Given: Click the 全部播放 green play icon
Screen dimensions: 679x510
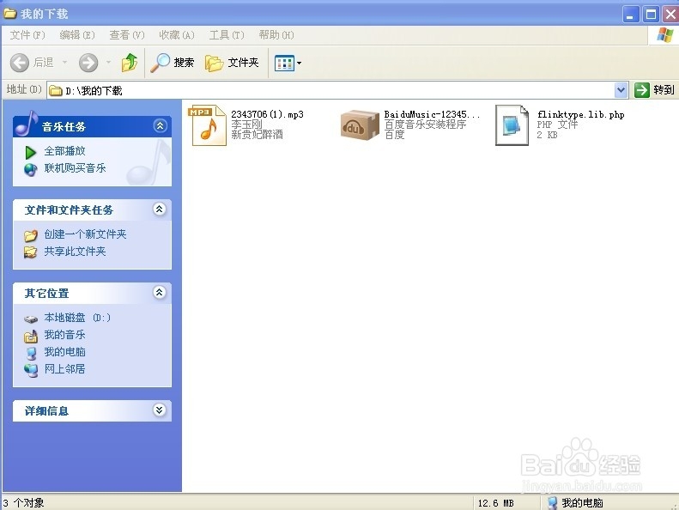Looking at the screenshot, I should click(x=30, y=152).
